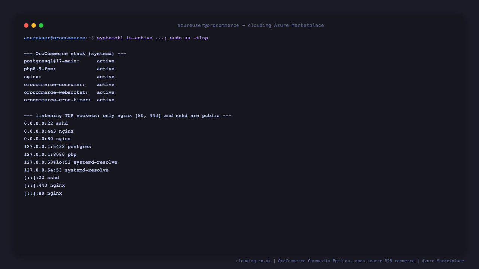Click the 'php8.5-fpm:' service line
The height and width of the screenshot is (269, 479).
69,69
